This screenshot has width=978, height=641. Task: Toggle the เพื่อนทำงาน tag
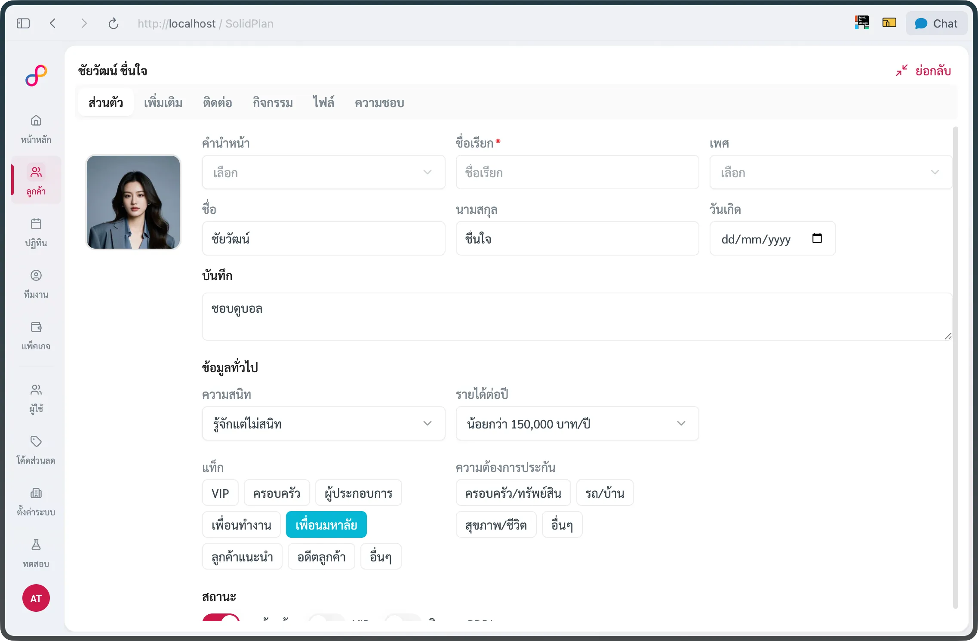pyautogui.click(x=241, y=524)
